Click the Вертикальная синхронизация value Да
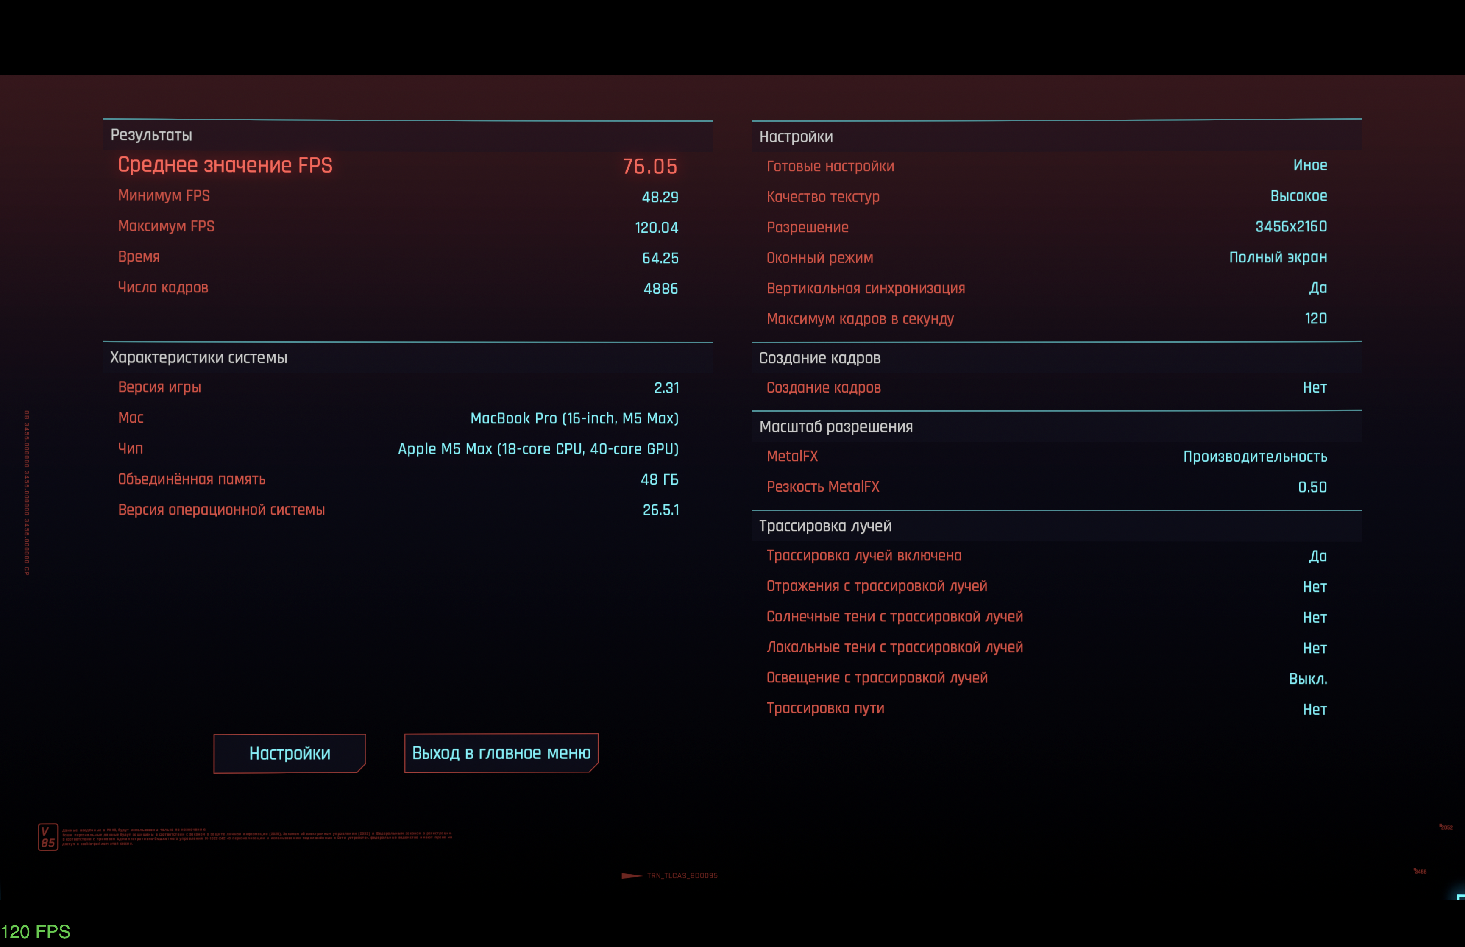Image resolution: width=1465 pixels, height=947 pixels. (1317, 288)
